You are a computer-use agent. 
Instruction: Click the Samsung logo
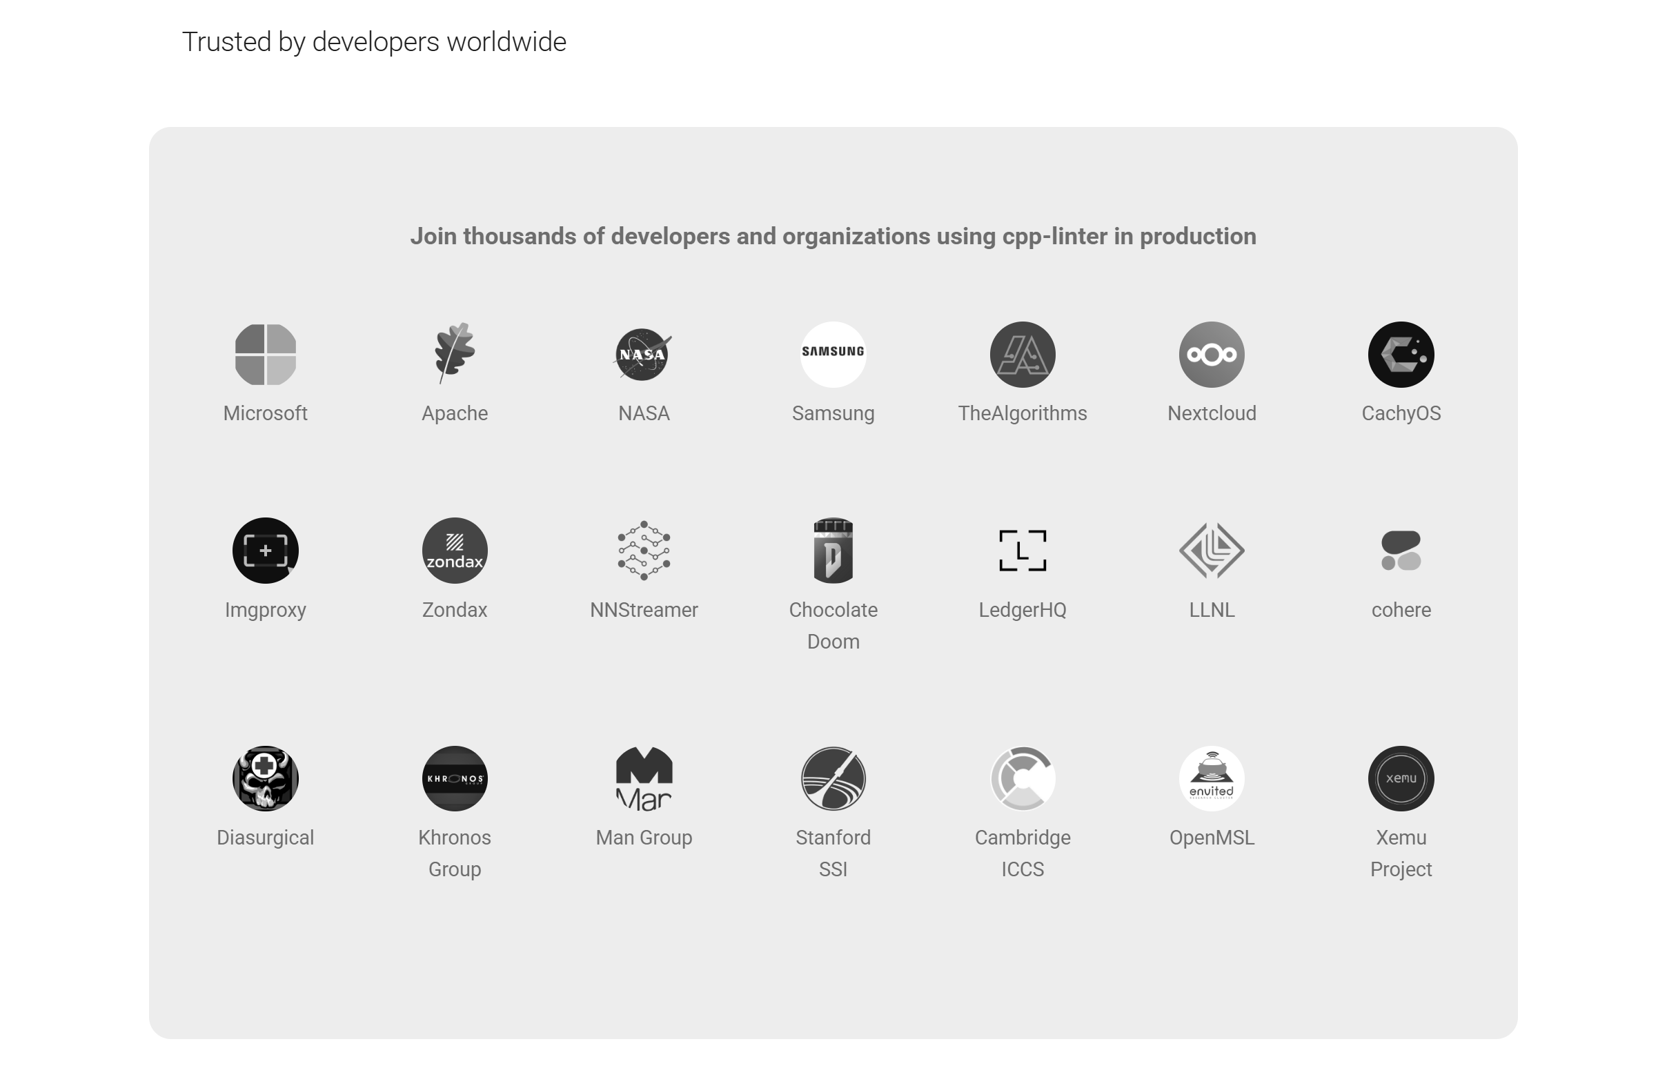(833, 355)
